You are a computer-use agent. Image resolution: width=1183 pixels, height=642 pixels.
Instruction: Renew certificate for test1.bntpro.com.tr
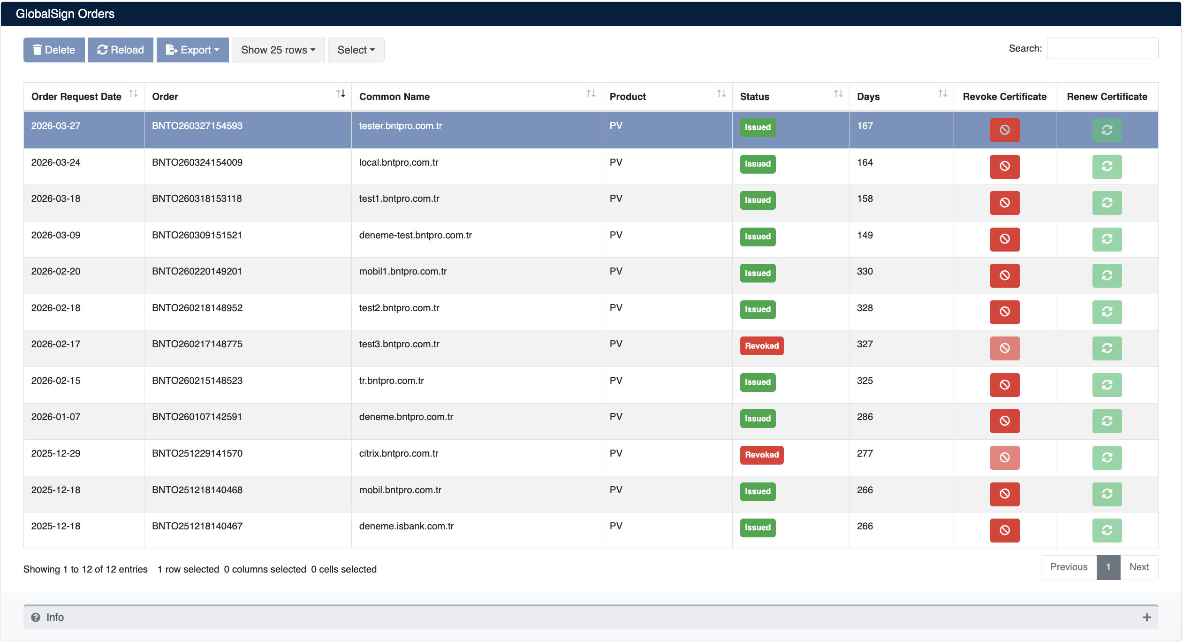1107,203
